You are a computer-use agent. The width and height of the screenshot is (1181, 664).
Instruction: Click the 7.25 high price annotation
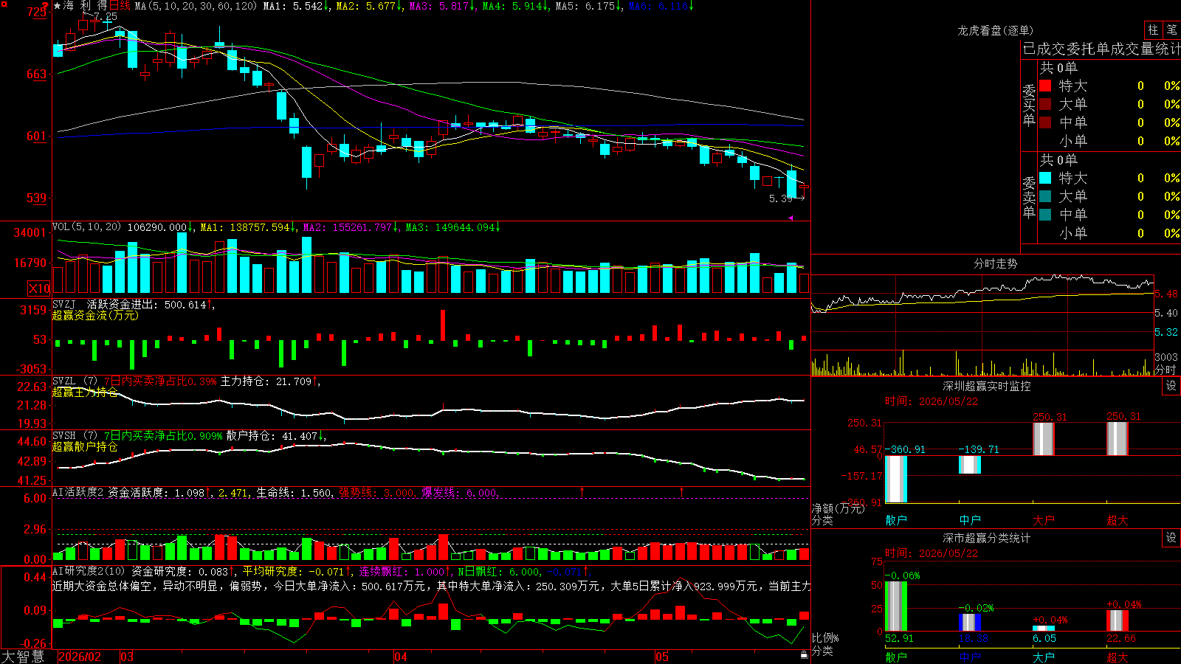(106, 16)
